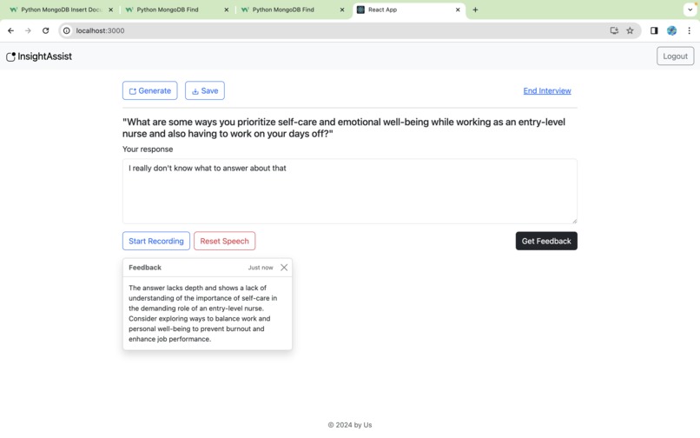Click the feedback message body text
Viewport: 700px width, 438px height.
(x=203, y=314)
